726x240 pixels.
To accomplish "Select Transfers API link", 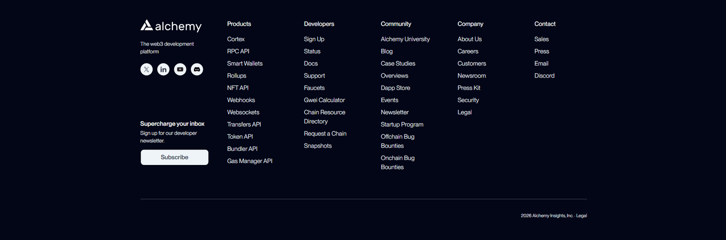I will [244, 124].
